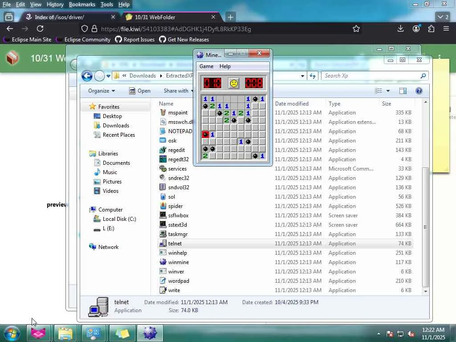Image resolution: width=456 pixels, height=342 pixels.
Task: Open the Game menu in Minesweeper
Action: tap(207, 66)
